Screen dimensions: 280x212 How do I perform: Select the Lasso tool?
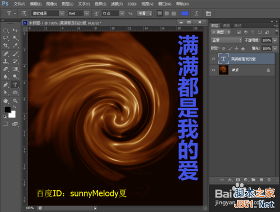6,38
